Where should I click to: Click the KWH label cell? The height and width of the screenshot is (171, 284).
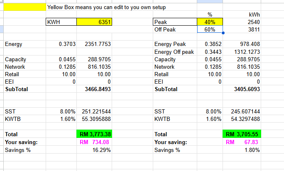point(61,22)
